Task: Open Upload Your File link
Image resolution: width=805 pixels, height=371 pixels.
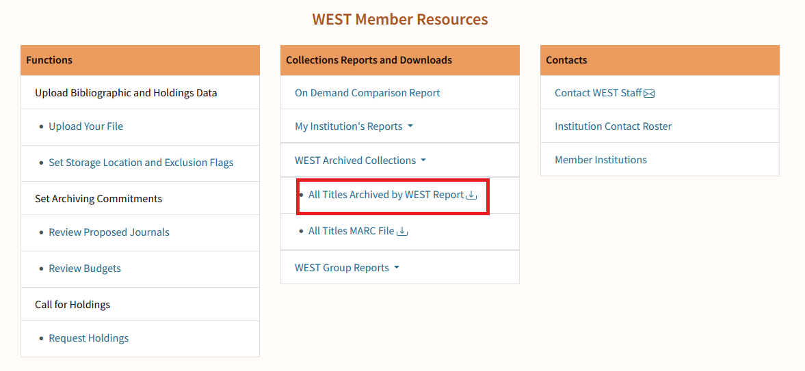Action: 85,126
